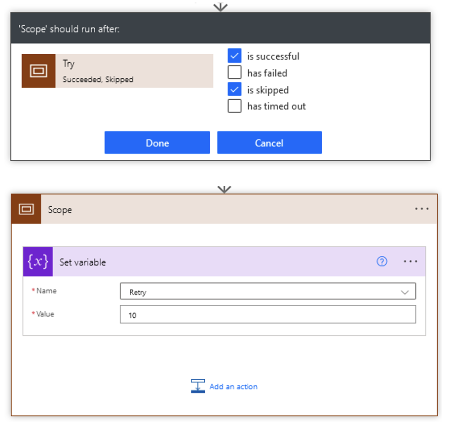Click the brown Scope icon in the card header
Screen dimensions: 451x432
[x=26, y=209]
